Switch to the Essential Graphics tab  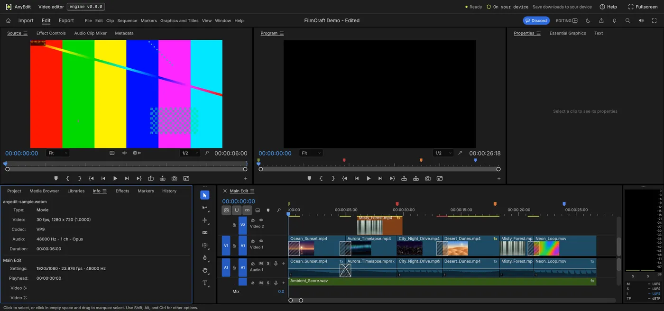click(x=568, y=33)
